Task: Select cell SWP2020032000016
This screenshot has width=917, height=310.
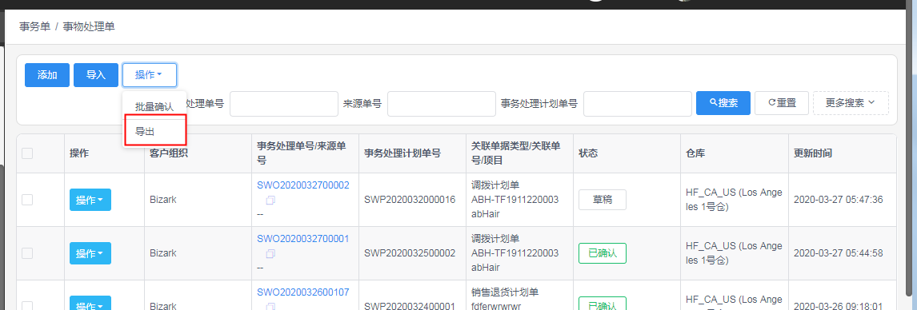Action: [410, 200]
